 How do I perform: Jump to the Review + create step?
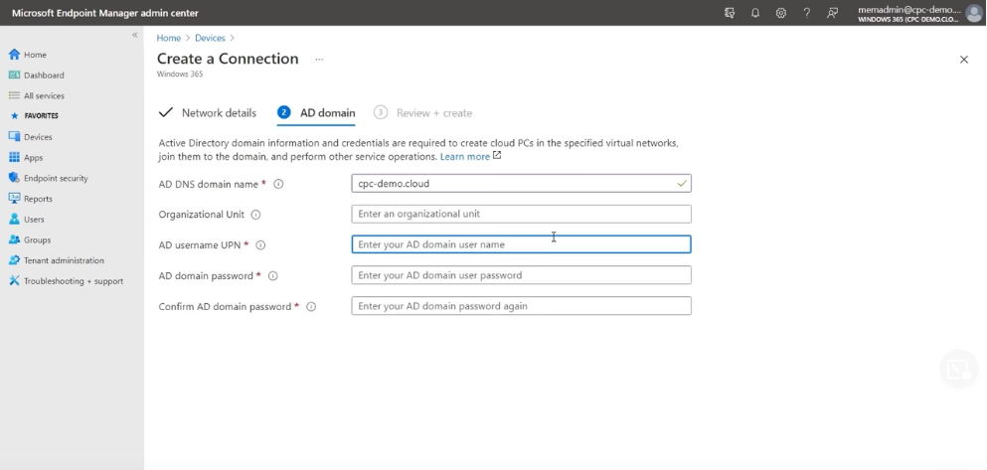422,112
